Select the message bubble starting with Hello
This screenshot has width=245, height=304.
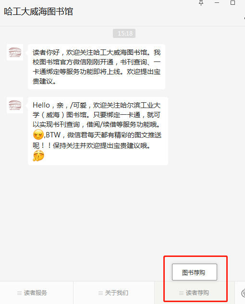click(98, 131)
